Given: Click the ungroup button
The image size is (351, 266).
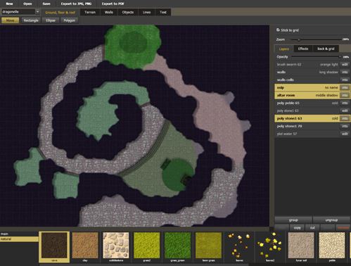Looking at the screenshot, I should click(x=331, y=220).
